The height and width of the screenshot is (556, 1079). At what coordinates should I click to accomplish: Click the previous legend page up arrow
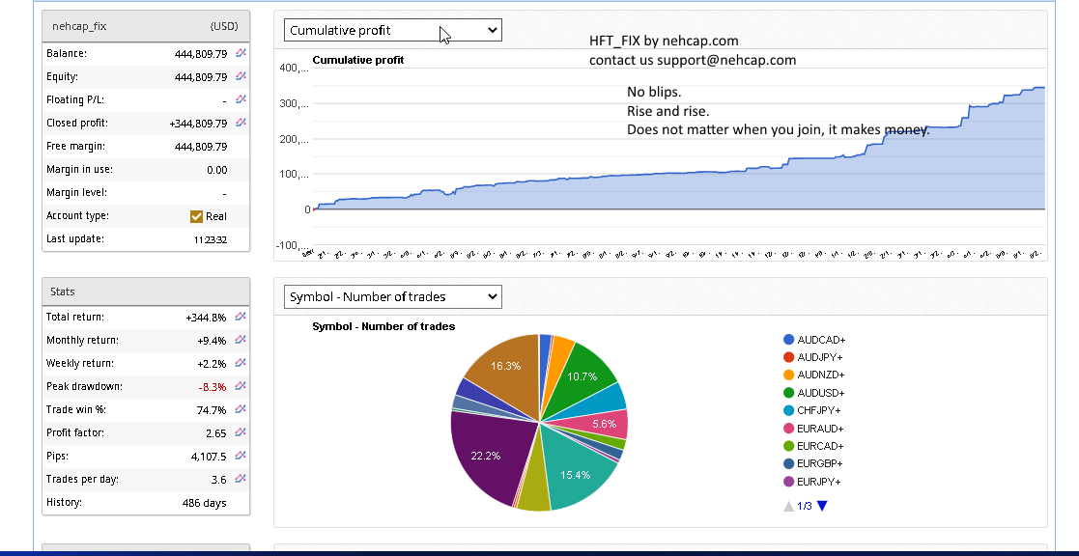coord(788,506)
